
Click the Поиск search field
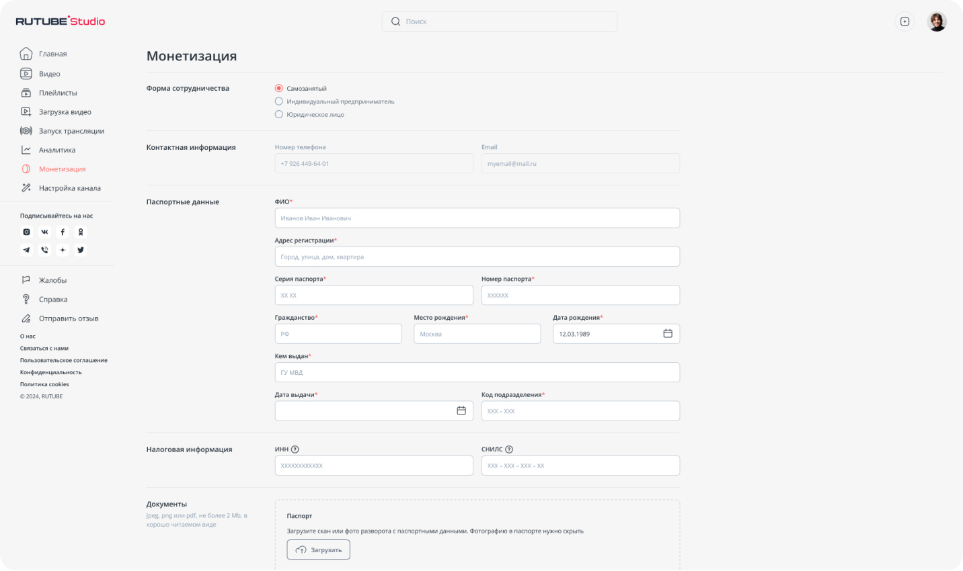(500, 21)
